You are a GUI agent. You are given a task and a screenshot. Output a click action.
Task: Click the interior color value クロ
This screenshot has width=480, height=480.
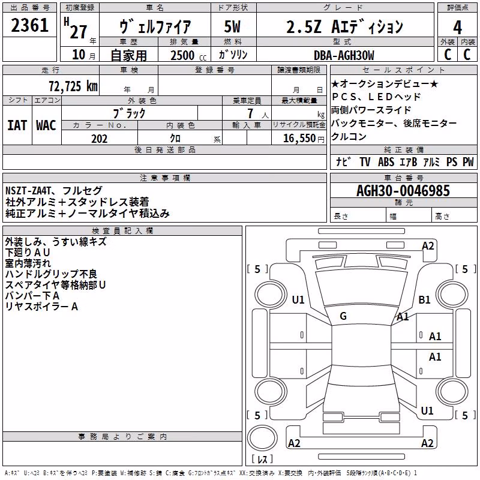175,139
